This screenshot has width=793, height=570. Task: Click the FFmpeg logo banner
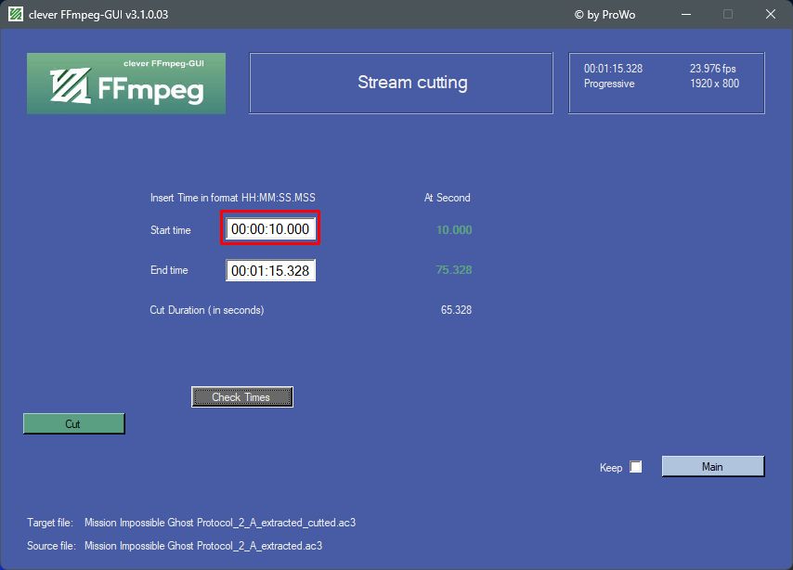[126, 84]
